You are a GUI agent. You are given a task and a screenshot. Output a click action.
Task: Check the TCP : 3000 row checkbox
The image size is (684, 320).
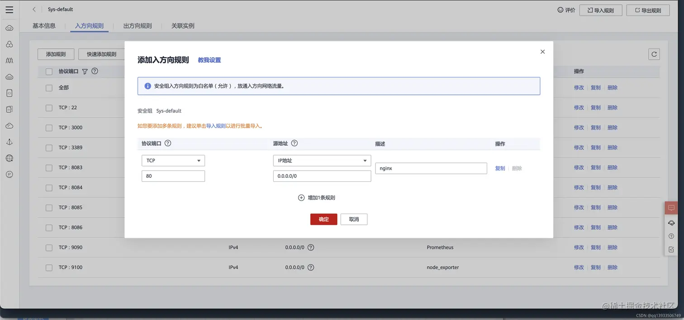pyautogui.click(x=49, y=128)
